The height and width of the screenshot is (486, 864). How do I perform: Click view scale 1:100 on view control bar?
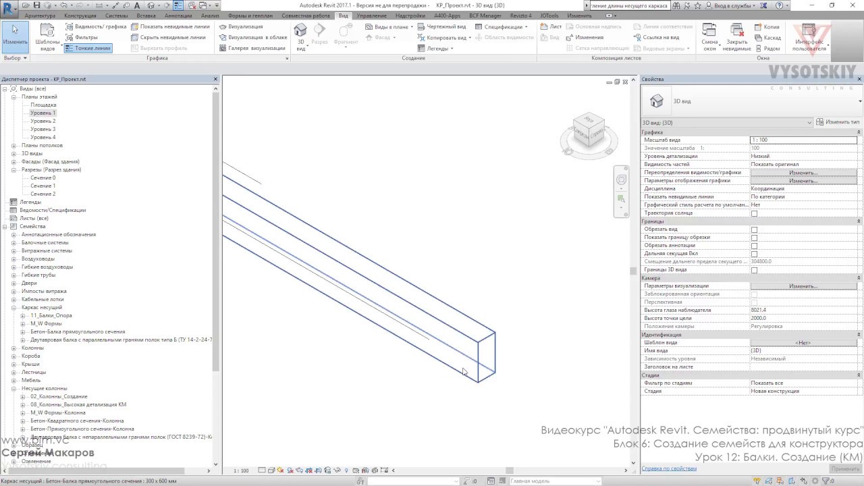coord(241,470)
